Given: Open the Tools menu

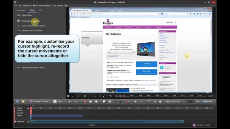Looking at the screenshot, I should (x=53, y=6).
